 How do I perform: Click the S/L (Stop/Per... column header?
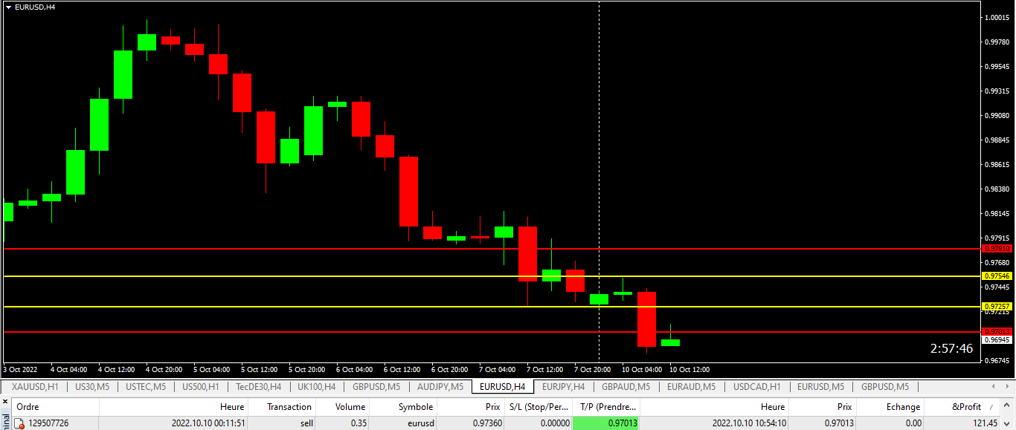coord(538,406)
